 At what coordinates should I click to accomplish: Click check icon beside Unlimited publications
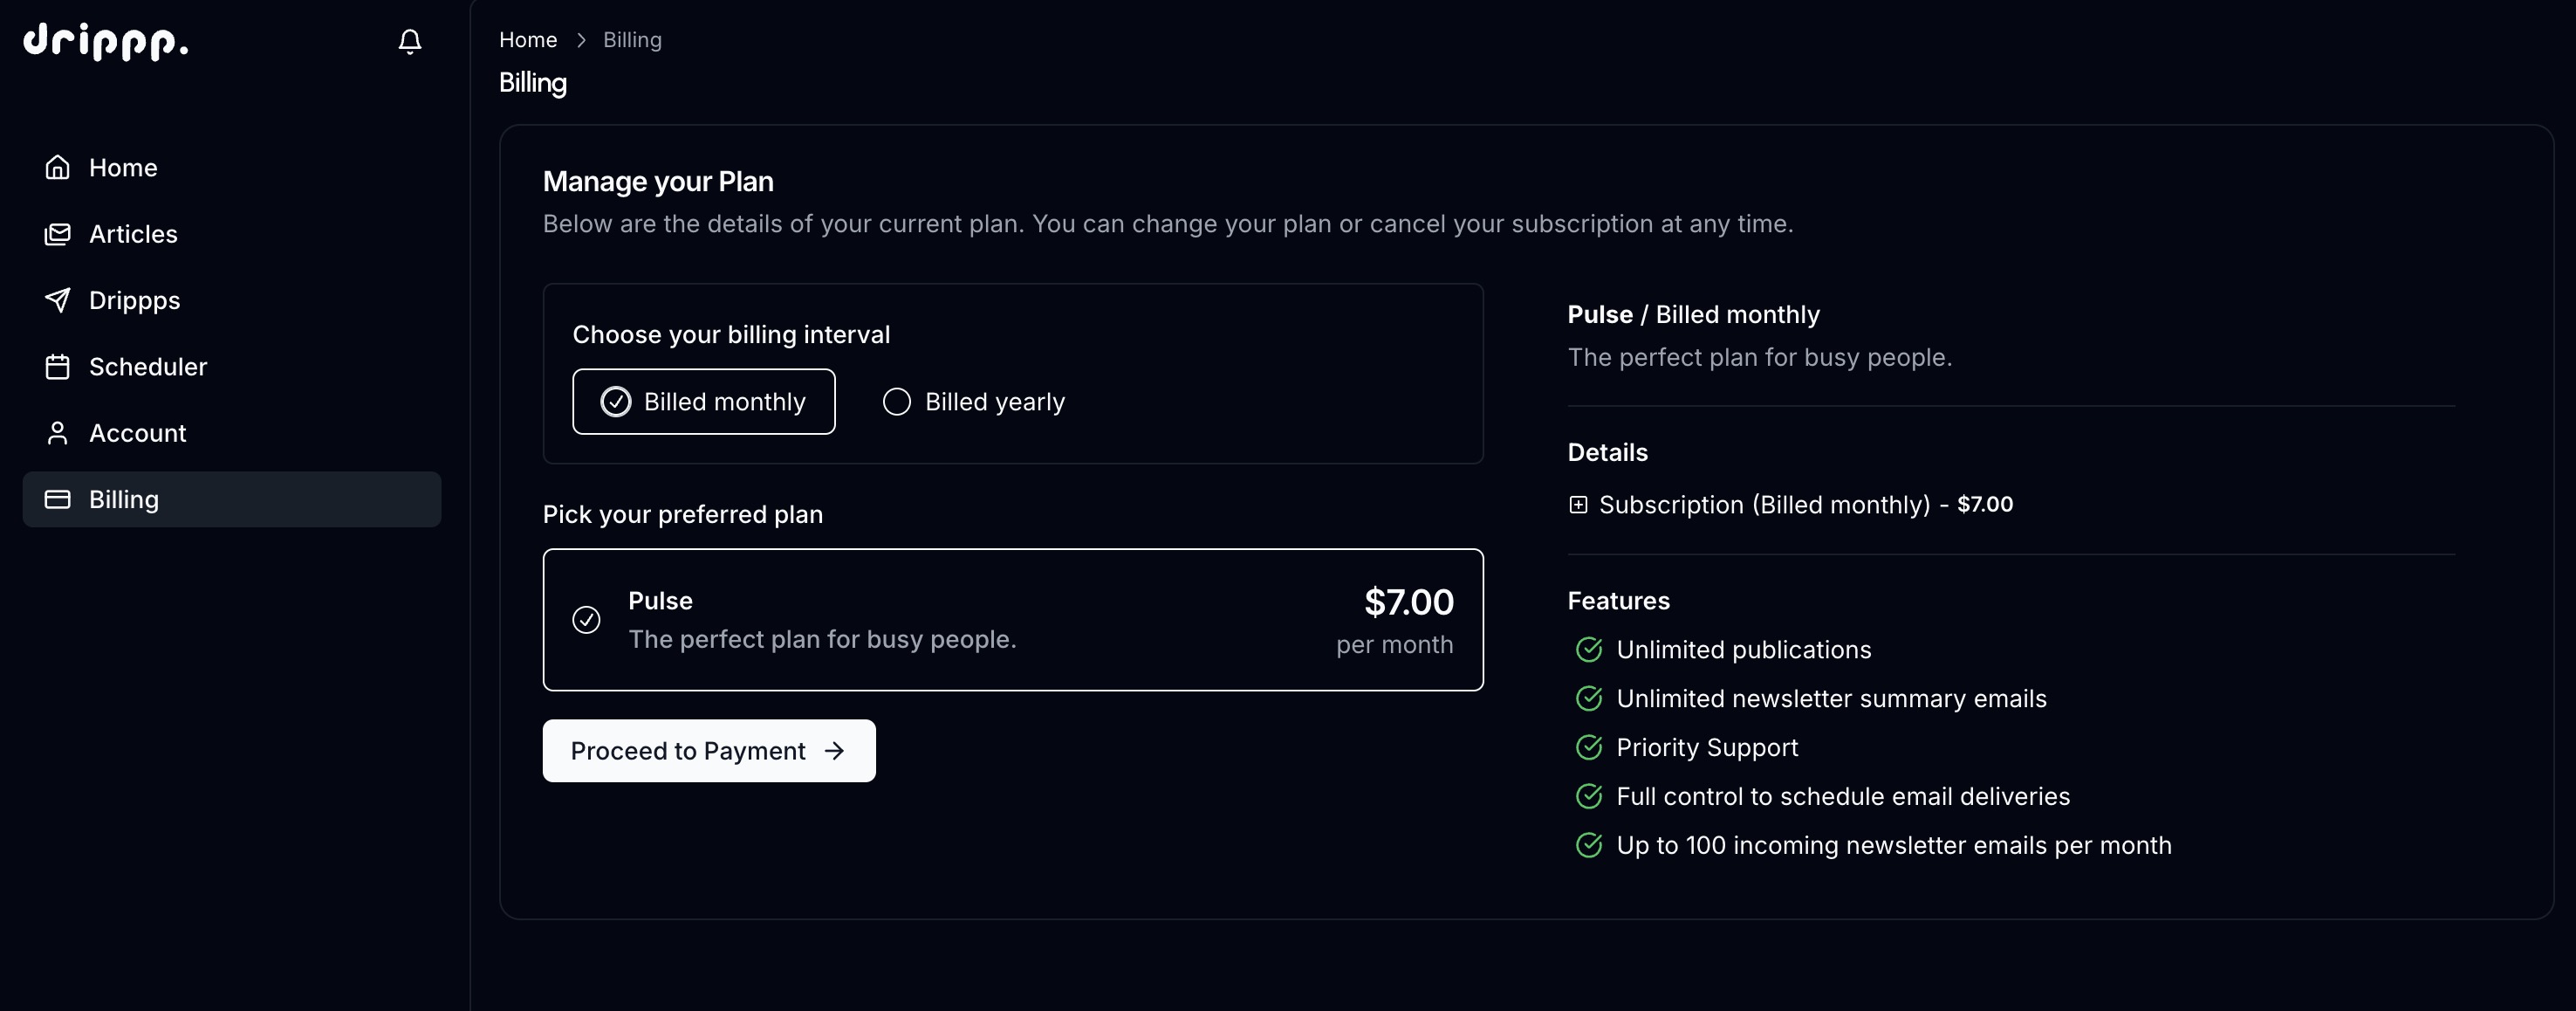tap(1589, 650)
